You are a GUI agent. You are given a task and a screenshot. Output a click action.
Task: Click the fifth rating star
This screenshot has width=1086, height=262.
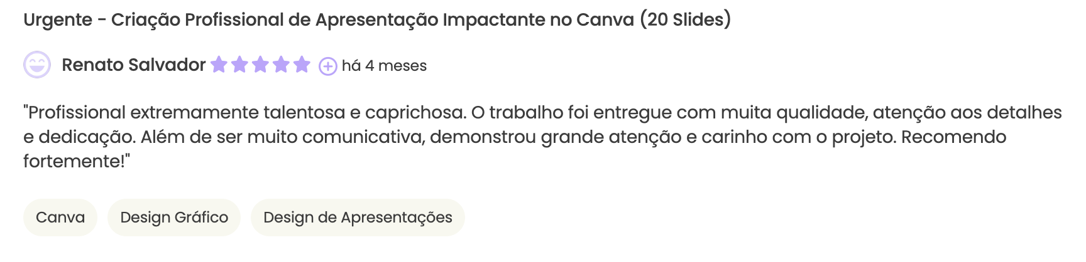[x=302, y=65]
